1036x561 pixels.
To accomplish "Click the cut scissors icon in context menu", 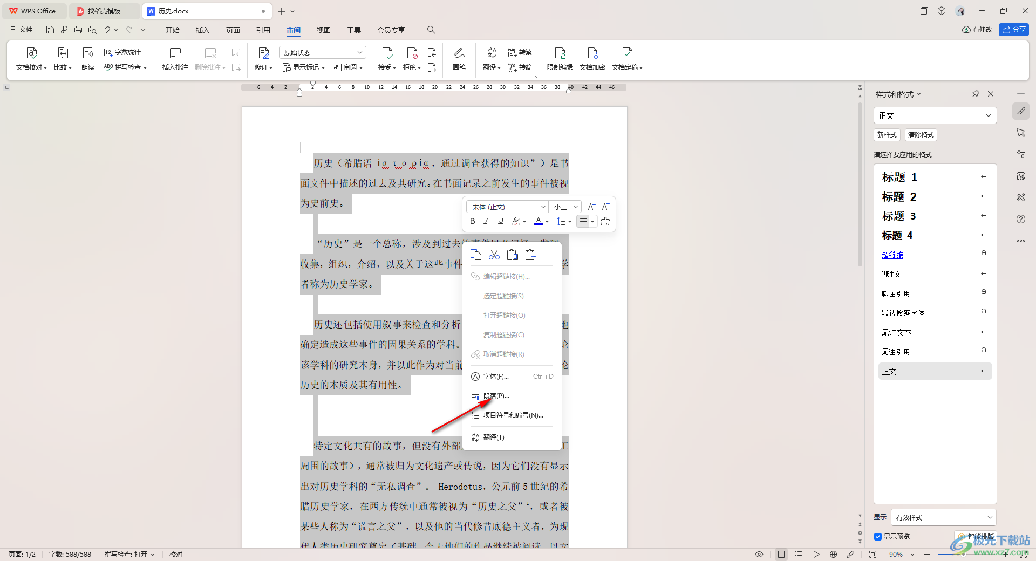I will 494,255.
